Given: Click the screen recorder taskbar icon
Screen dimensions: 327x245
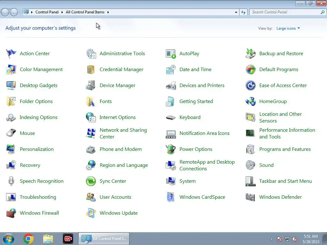Looking at the screenshot, I should pyautogui.click(x=68, y=239).
